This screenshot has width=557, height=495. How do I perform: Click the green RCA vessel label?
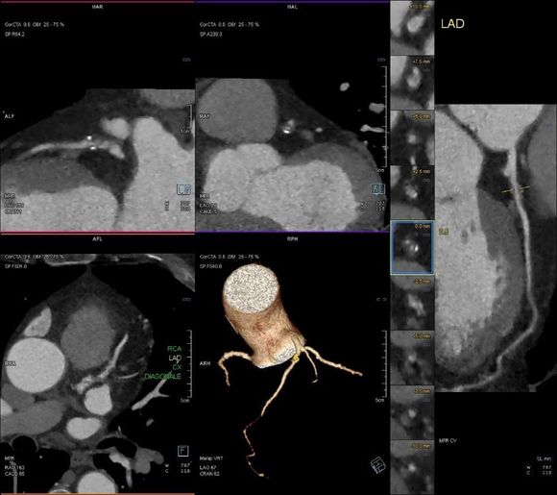coord(174,349)
